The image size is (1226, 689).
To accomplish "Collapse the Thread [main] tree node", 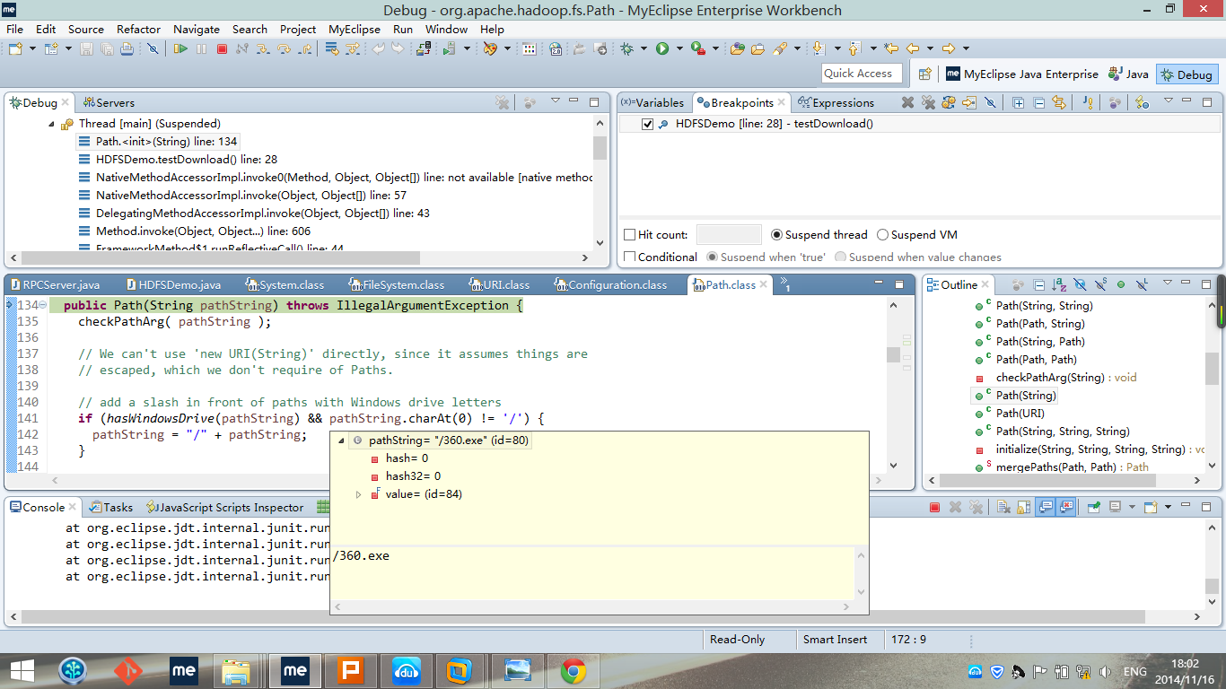I will [51, 124].
